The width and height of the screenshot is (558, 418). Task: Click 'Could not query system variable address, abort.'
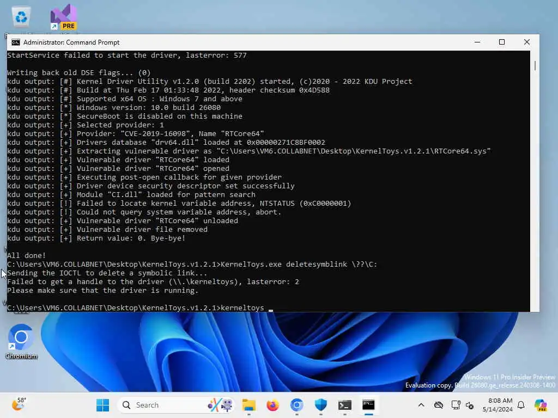click(x=144, y=212)
